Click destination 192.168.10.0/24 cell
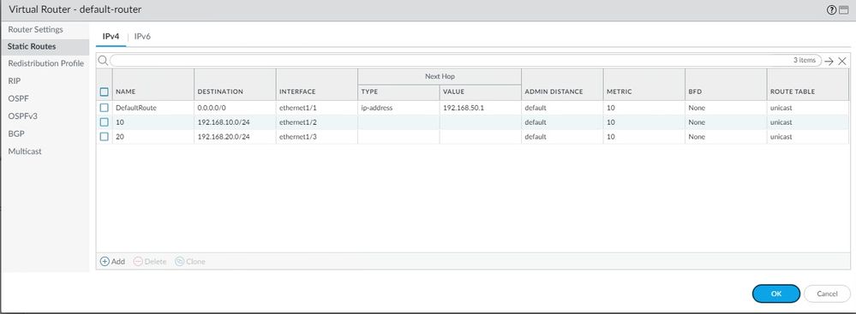Viewport: 856px width, 314px height. (x=224, y=122)
